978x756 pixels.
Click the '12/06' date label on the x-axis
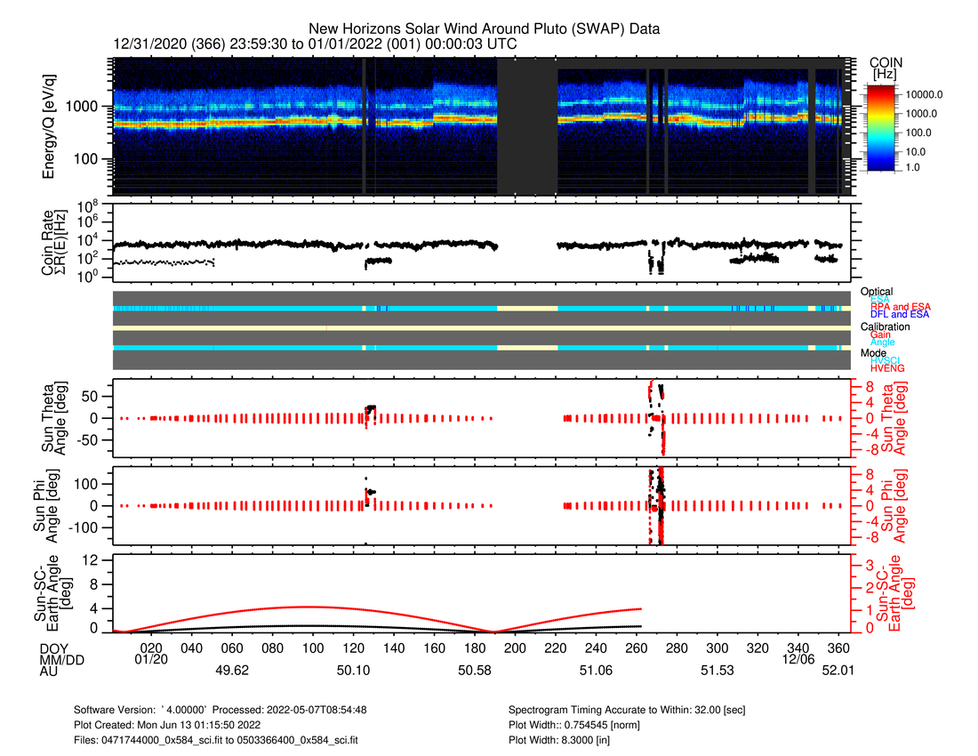pyautogui.click(x=798, y=659)
